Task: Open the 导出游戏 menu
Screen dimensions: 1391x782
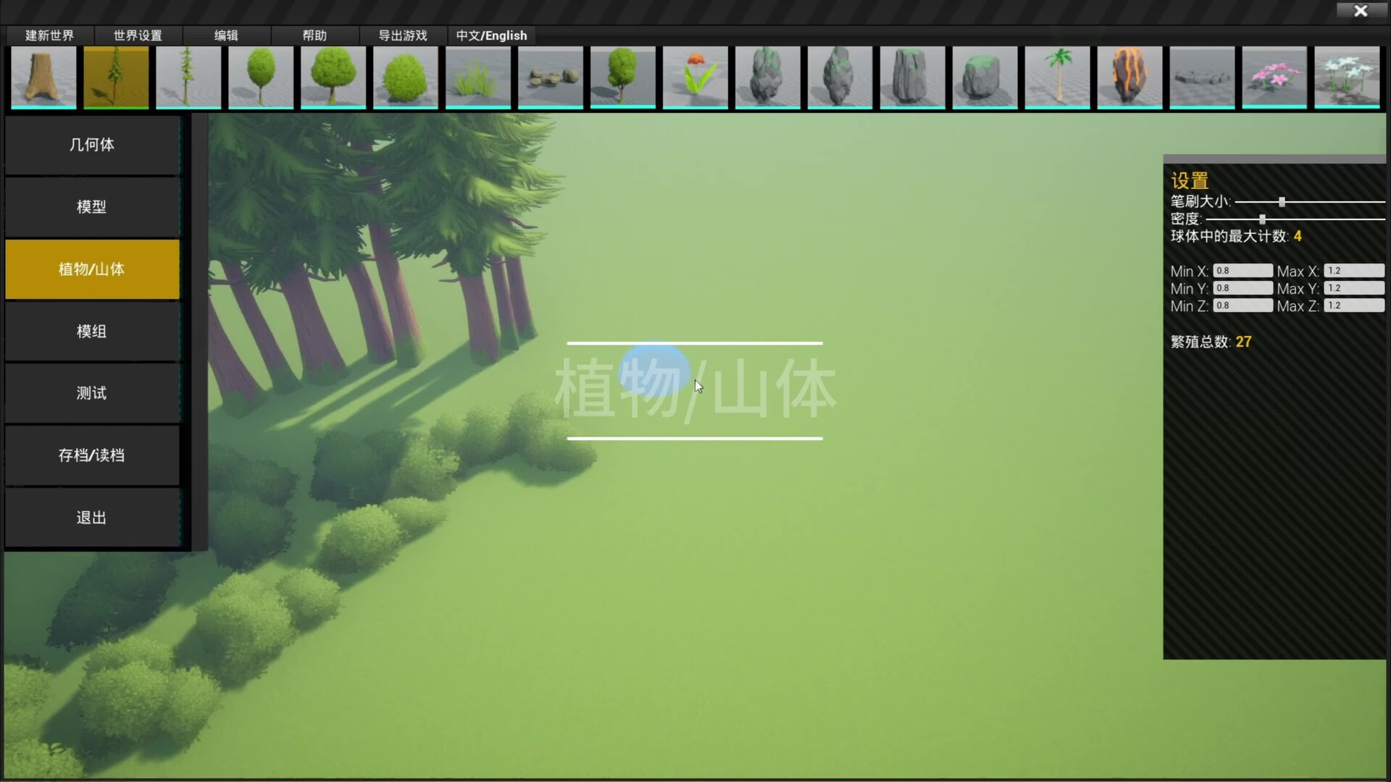Action: [x=403, y=35]
